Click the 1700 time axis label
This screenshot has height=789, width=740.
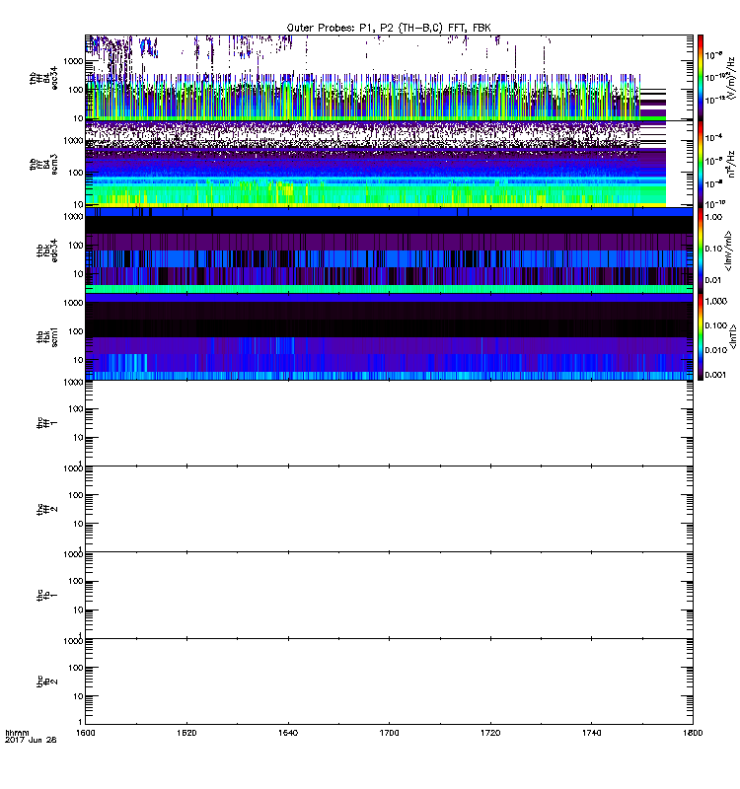(x=389, y=733)
